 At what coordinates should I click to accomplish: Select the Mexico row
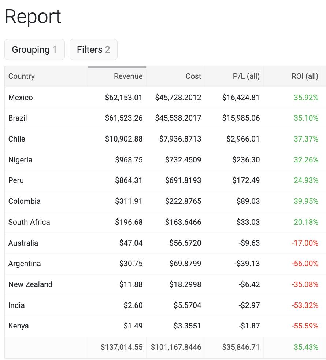21,98
